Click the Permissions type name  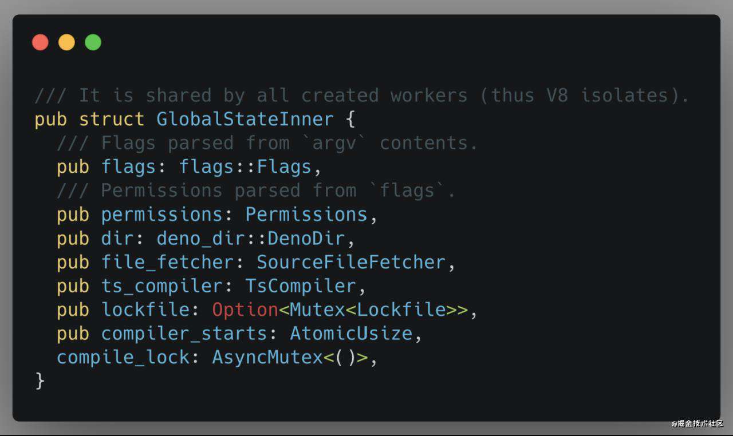pos(306,215)
